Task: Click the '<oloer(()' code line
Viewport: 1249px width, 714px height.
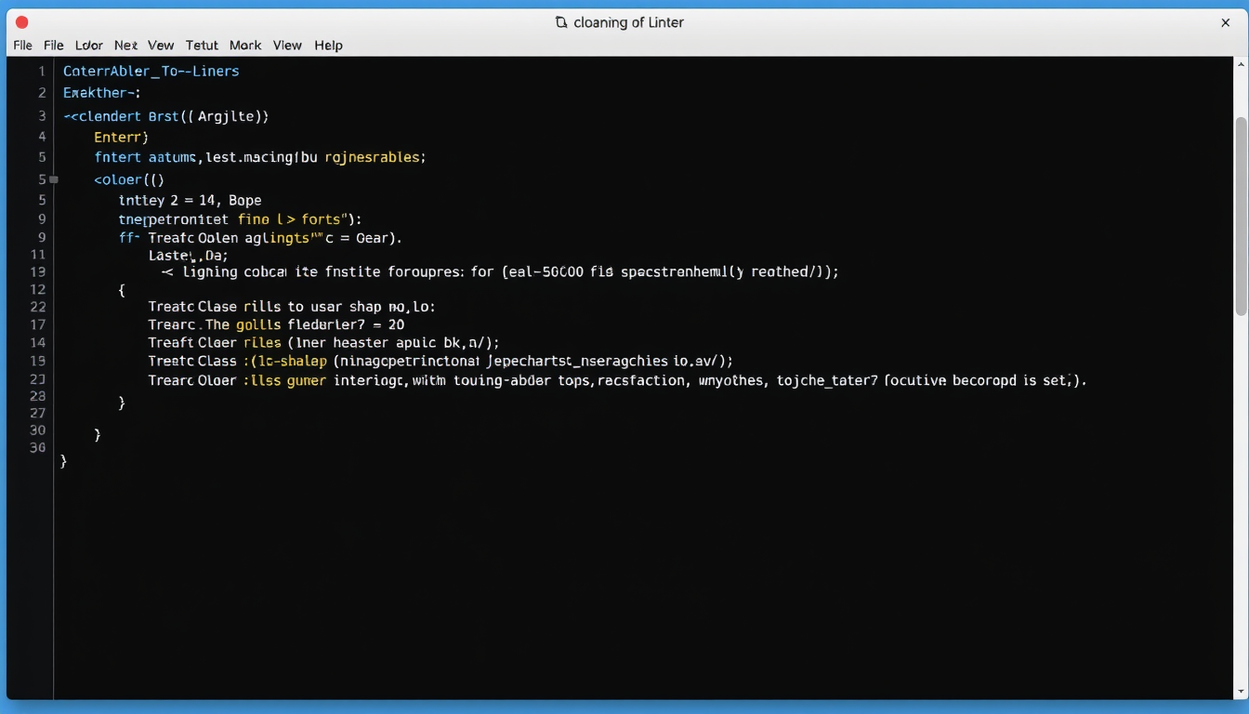Action: (x=129, y=179)
